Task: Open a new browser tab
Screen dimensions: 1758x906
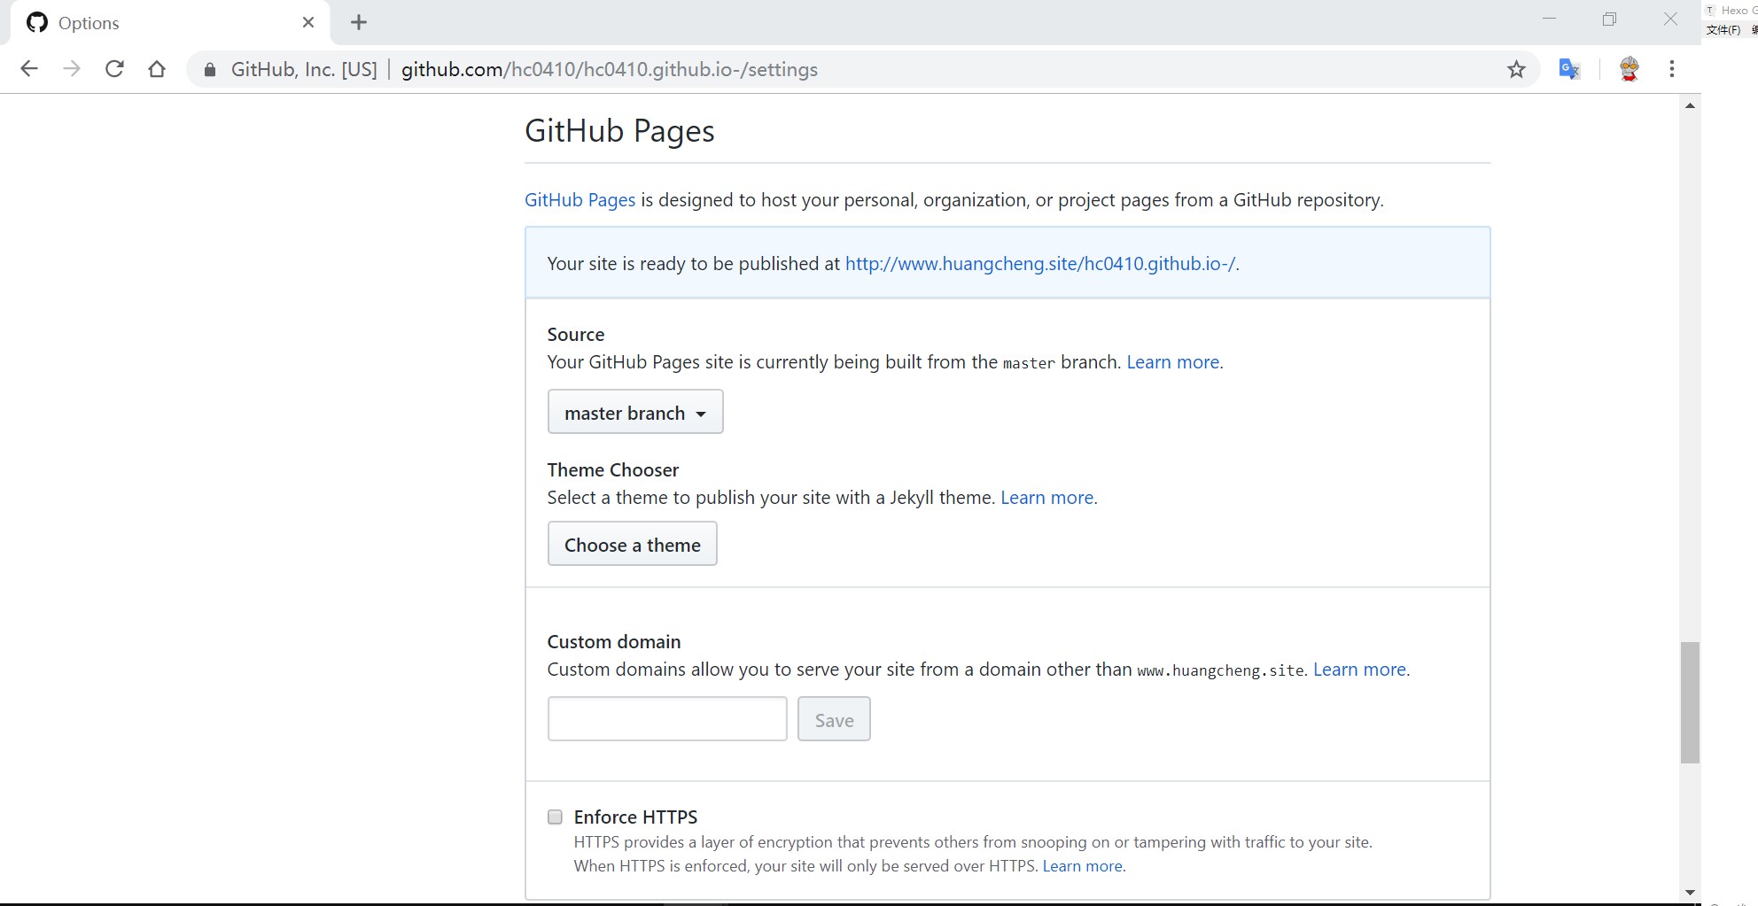Action: [x=359, y=23]
